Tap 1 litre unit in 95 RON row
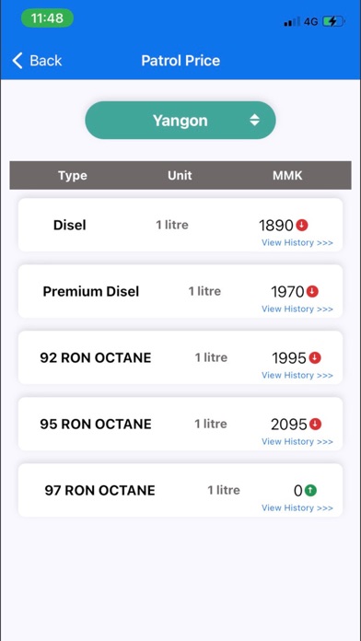Screen dimensions: 361x641 pos(211,424)
